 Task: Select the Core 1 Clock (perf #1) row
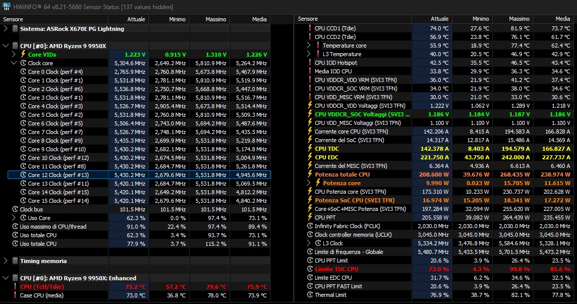point(139,80)
